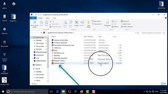Sort by Date modified column
Viewport: 168px width, 94px height.
tap(88, 37)
